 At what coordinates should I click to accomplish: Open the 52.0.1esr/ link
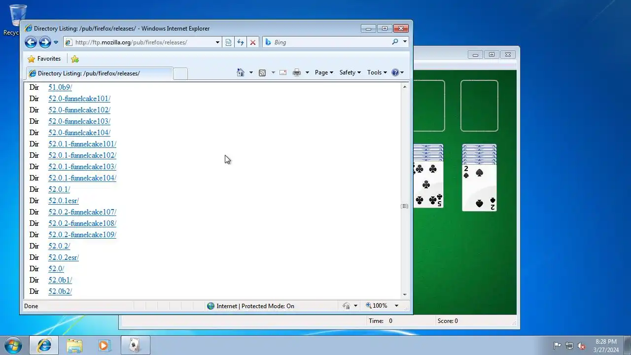(x=64, y=201)
